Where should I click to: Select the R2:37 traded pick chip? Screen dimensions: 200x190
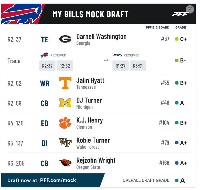[47, 66]
